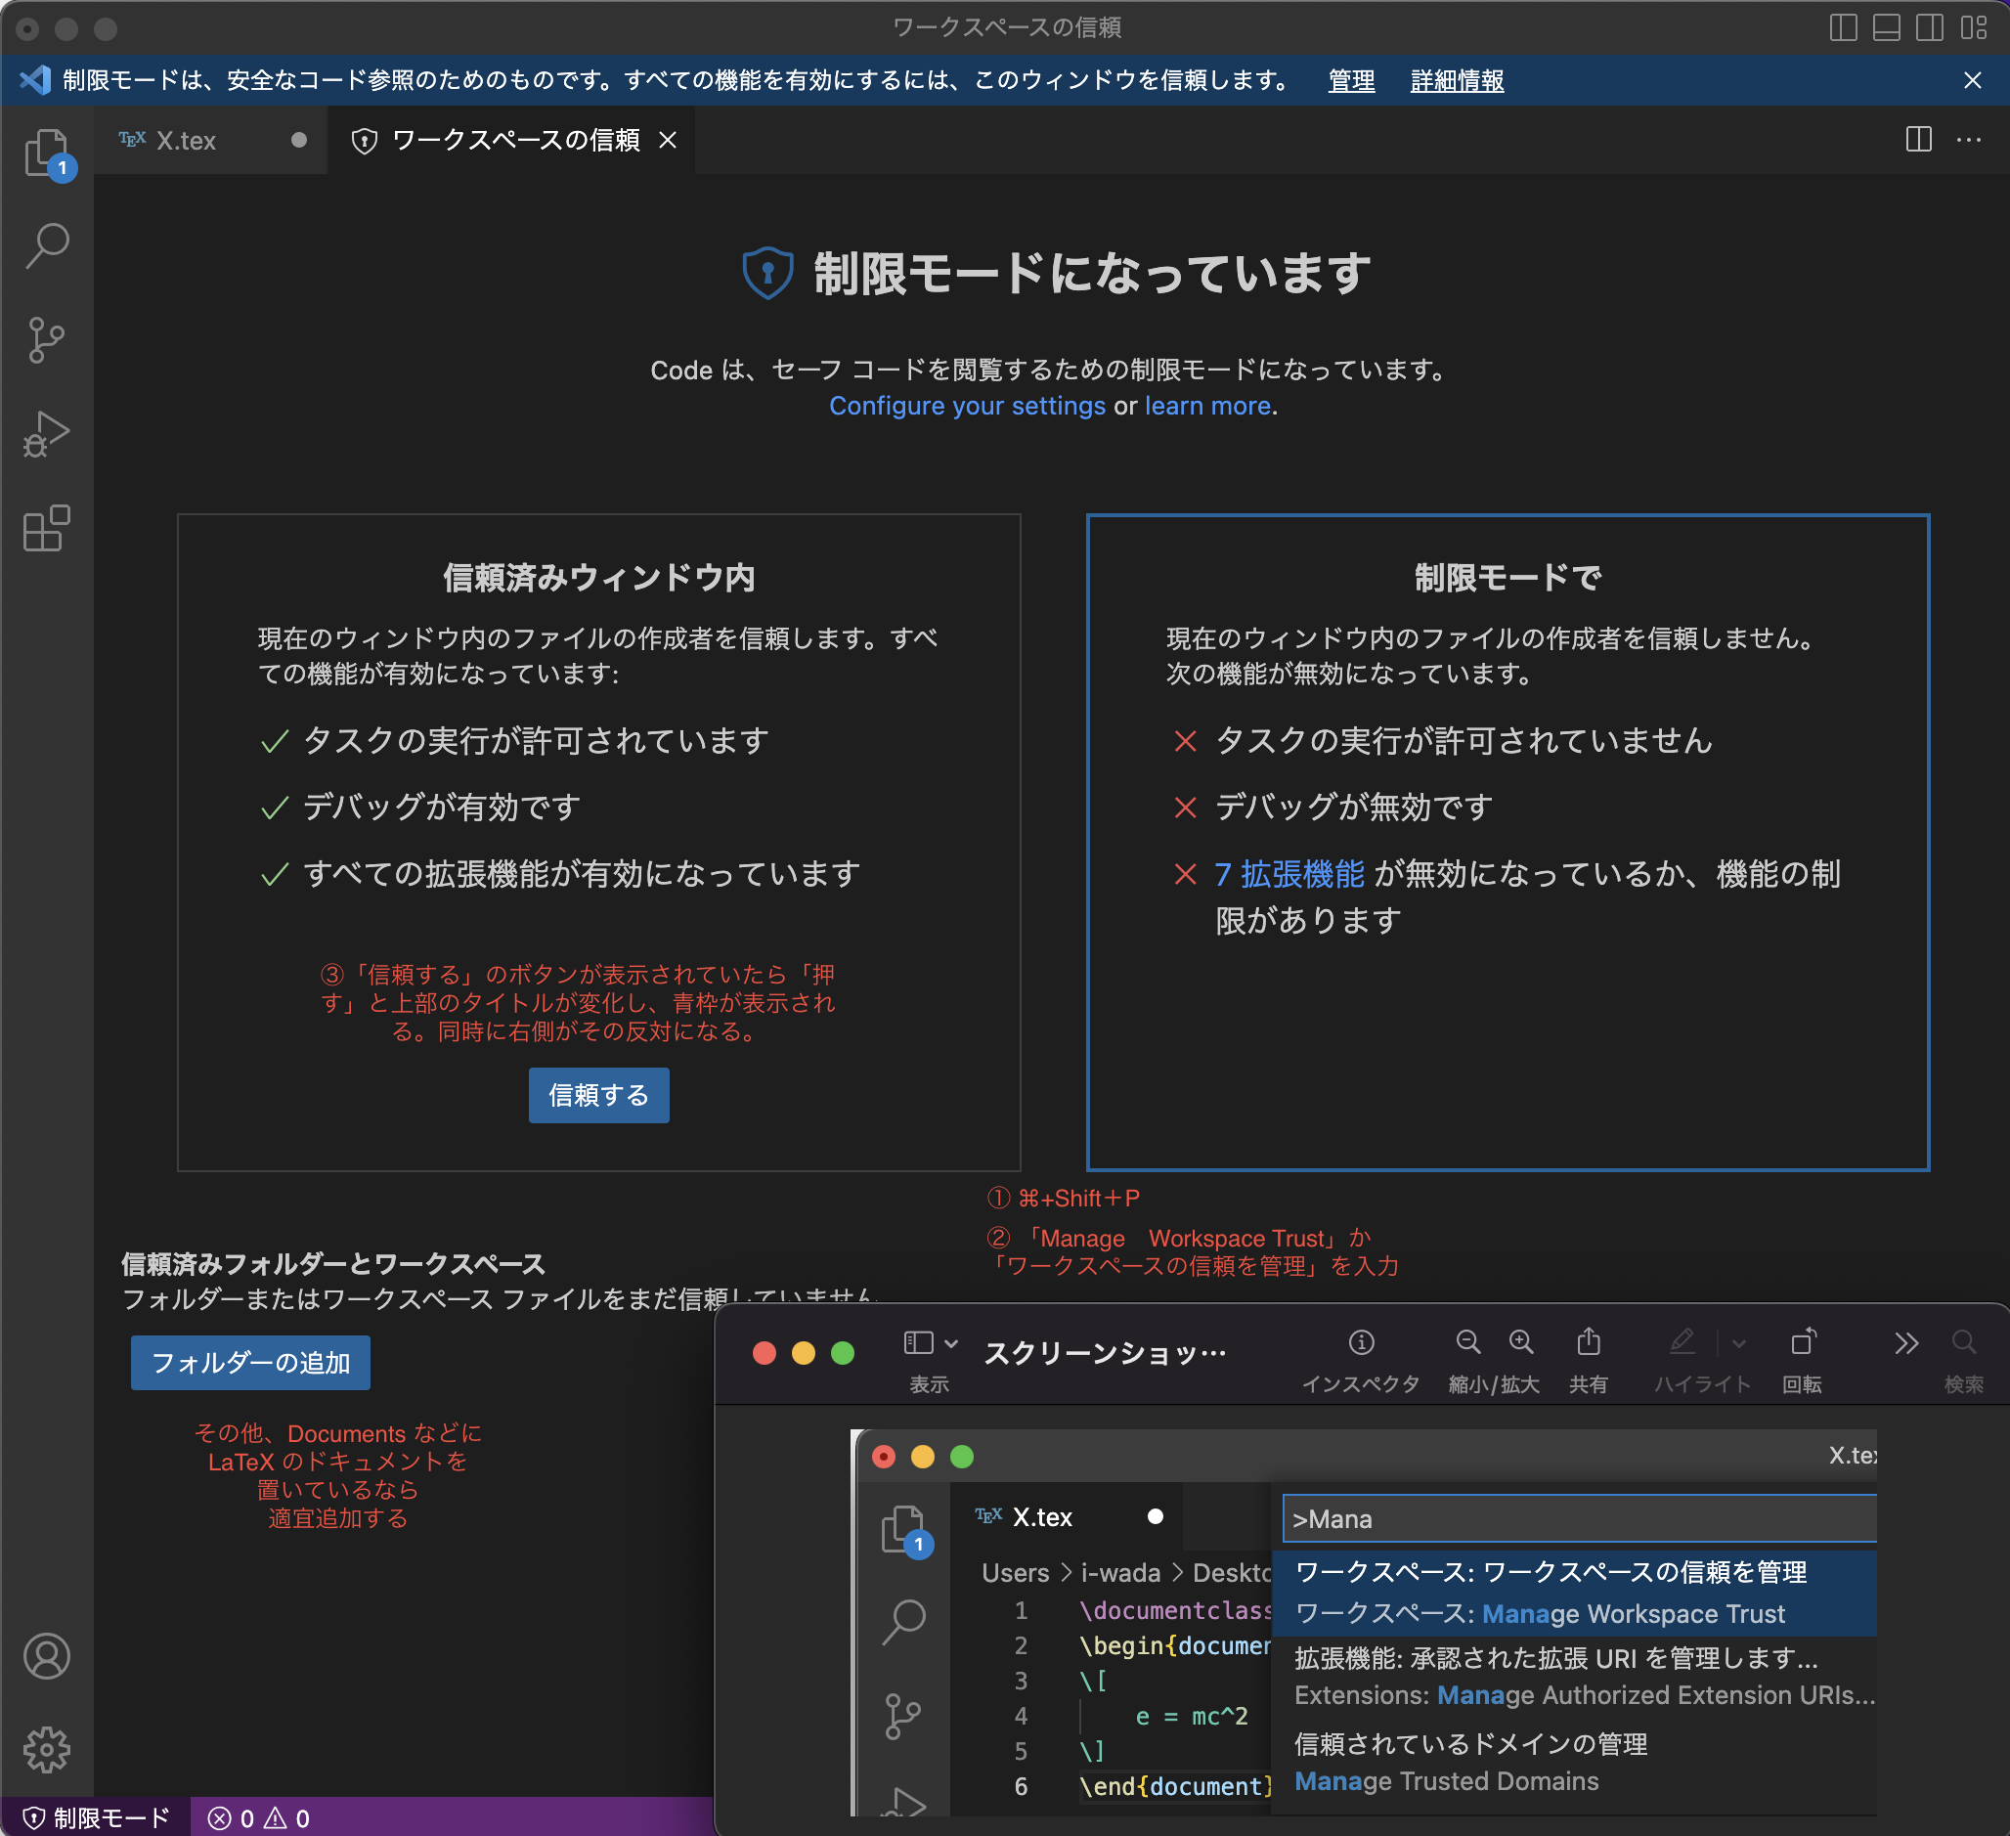Open customize layout icon in title bar
This screenshot has width=2010, height=1836.
click(1973, 27)
